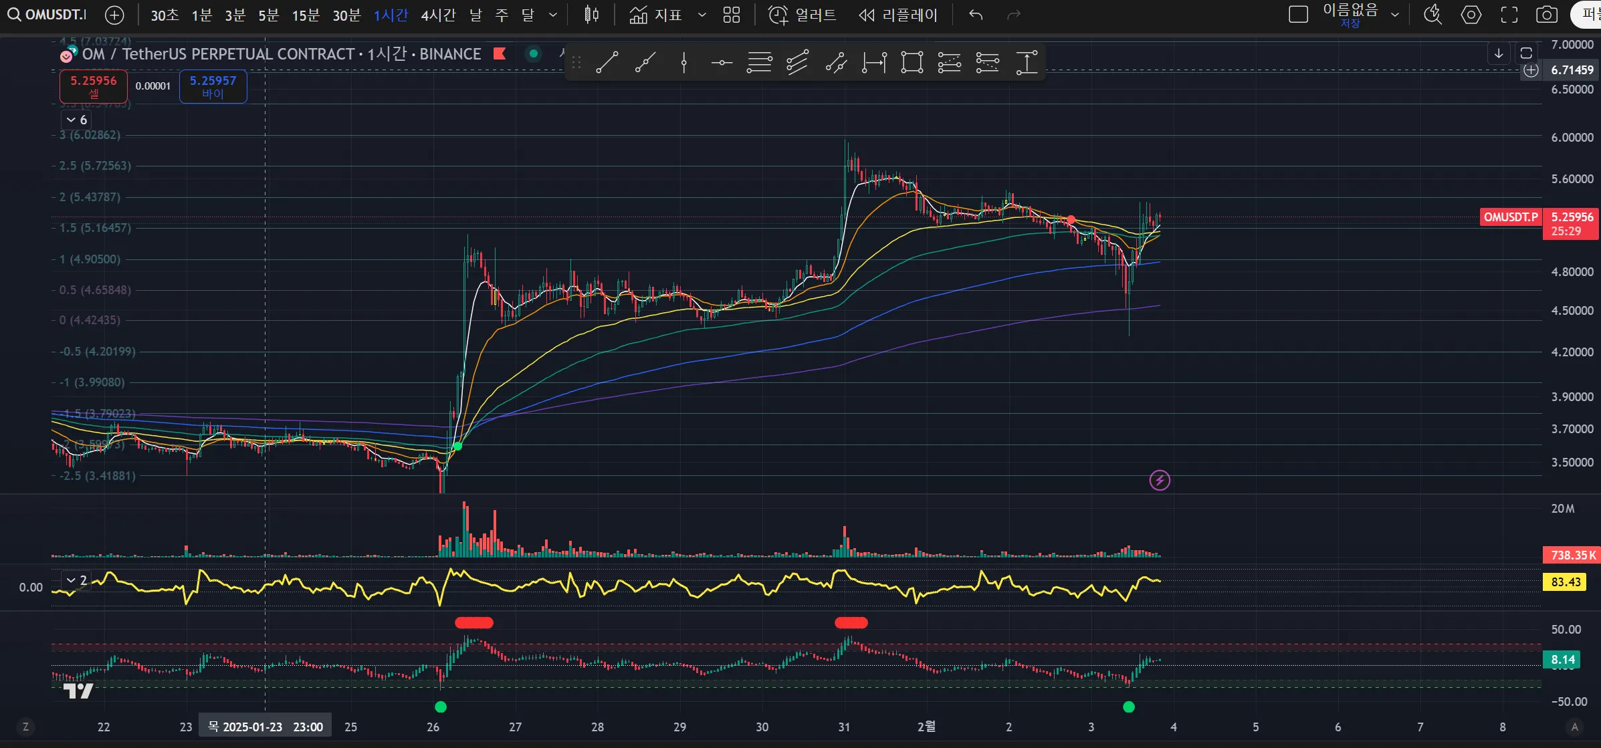Click the red flag icon beside symbol title
This screenshot has width=1601, height=748.
click(x=499, y=53)
